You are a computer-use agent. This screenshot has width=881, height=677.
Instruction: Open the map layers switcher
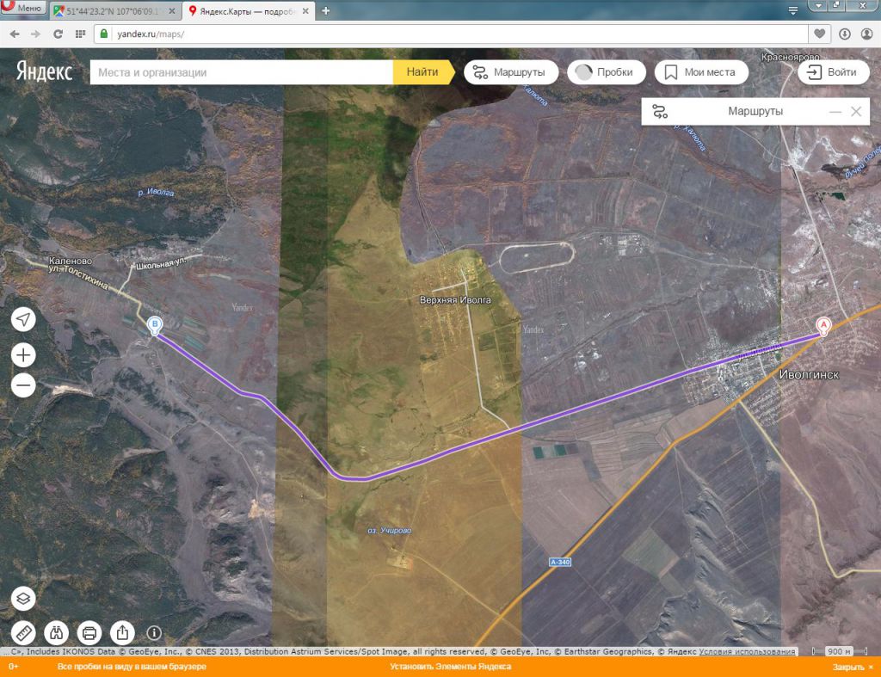click(x=24, y=599)
